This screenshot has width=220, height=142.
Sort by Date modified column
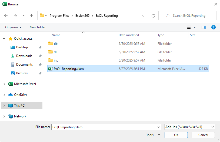click(129, 35)
